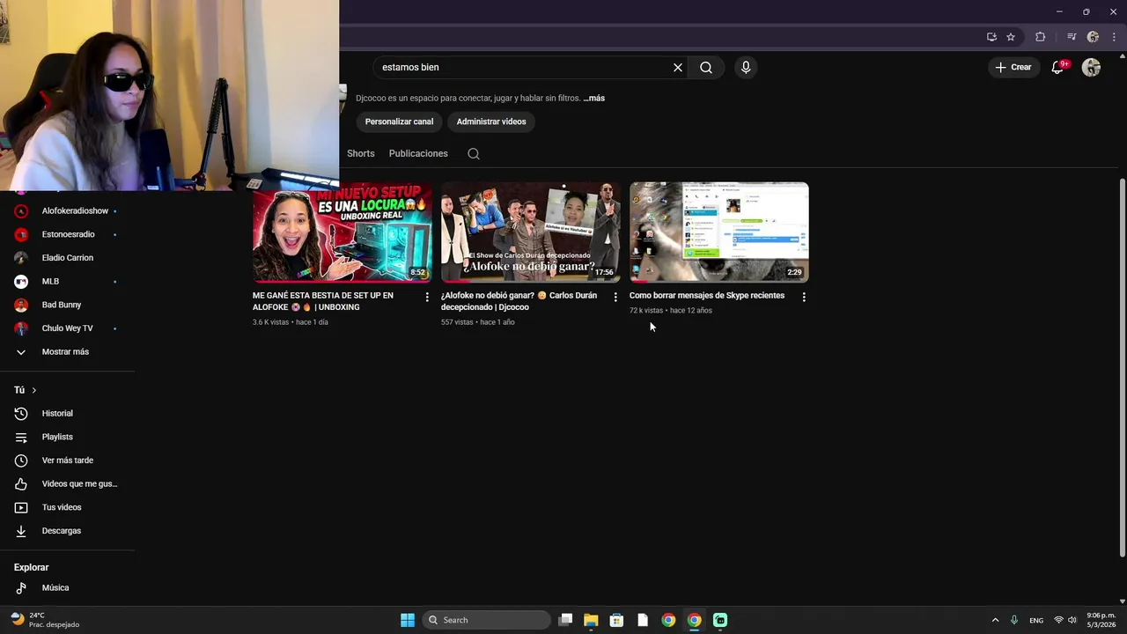Click the page vertical scrollbar

tap(1122, 367)
